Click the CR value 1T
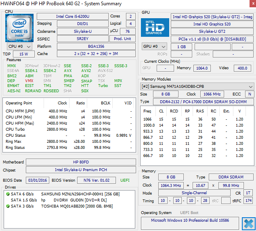The width and height of the screenshot is (256, 231). pos(248,193)
